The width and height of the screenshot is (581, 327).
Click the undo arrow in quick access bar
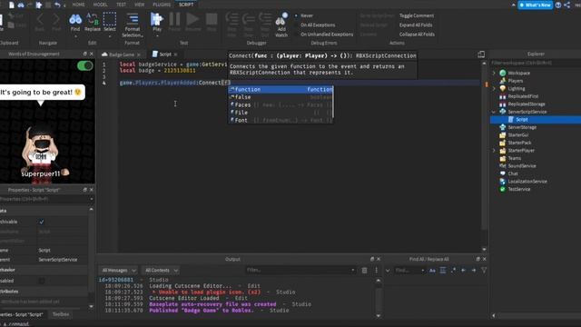(57, 5)
